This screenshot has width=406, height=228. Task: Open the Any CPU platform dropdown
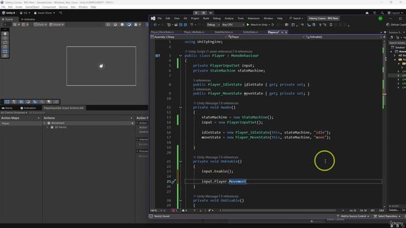tap(233, 25)
